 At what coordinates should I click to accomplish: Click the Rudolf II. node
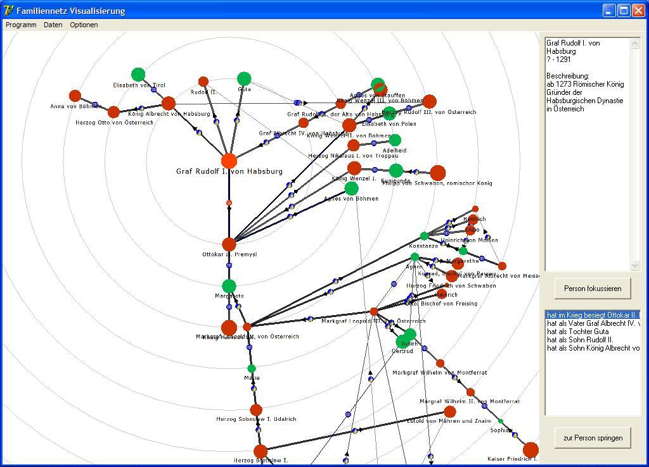coord(203,82)
